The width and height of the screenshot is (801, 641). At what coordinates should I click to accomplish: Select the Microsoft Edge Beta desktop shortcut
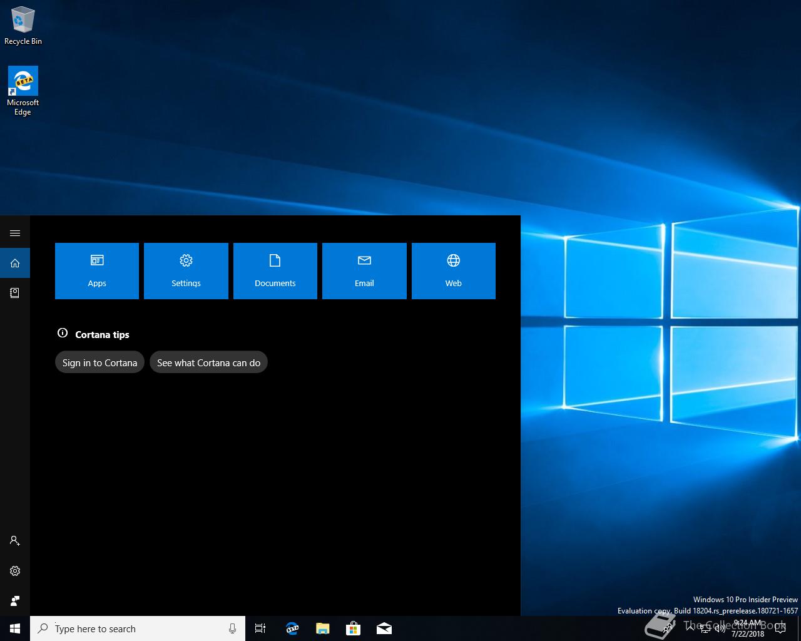click(23, 91)
